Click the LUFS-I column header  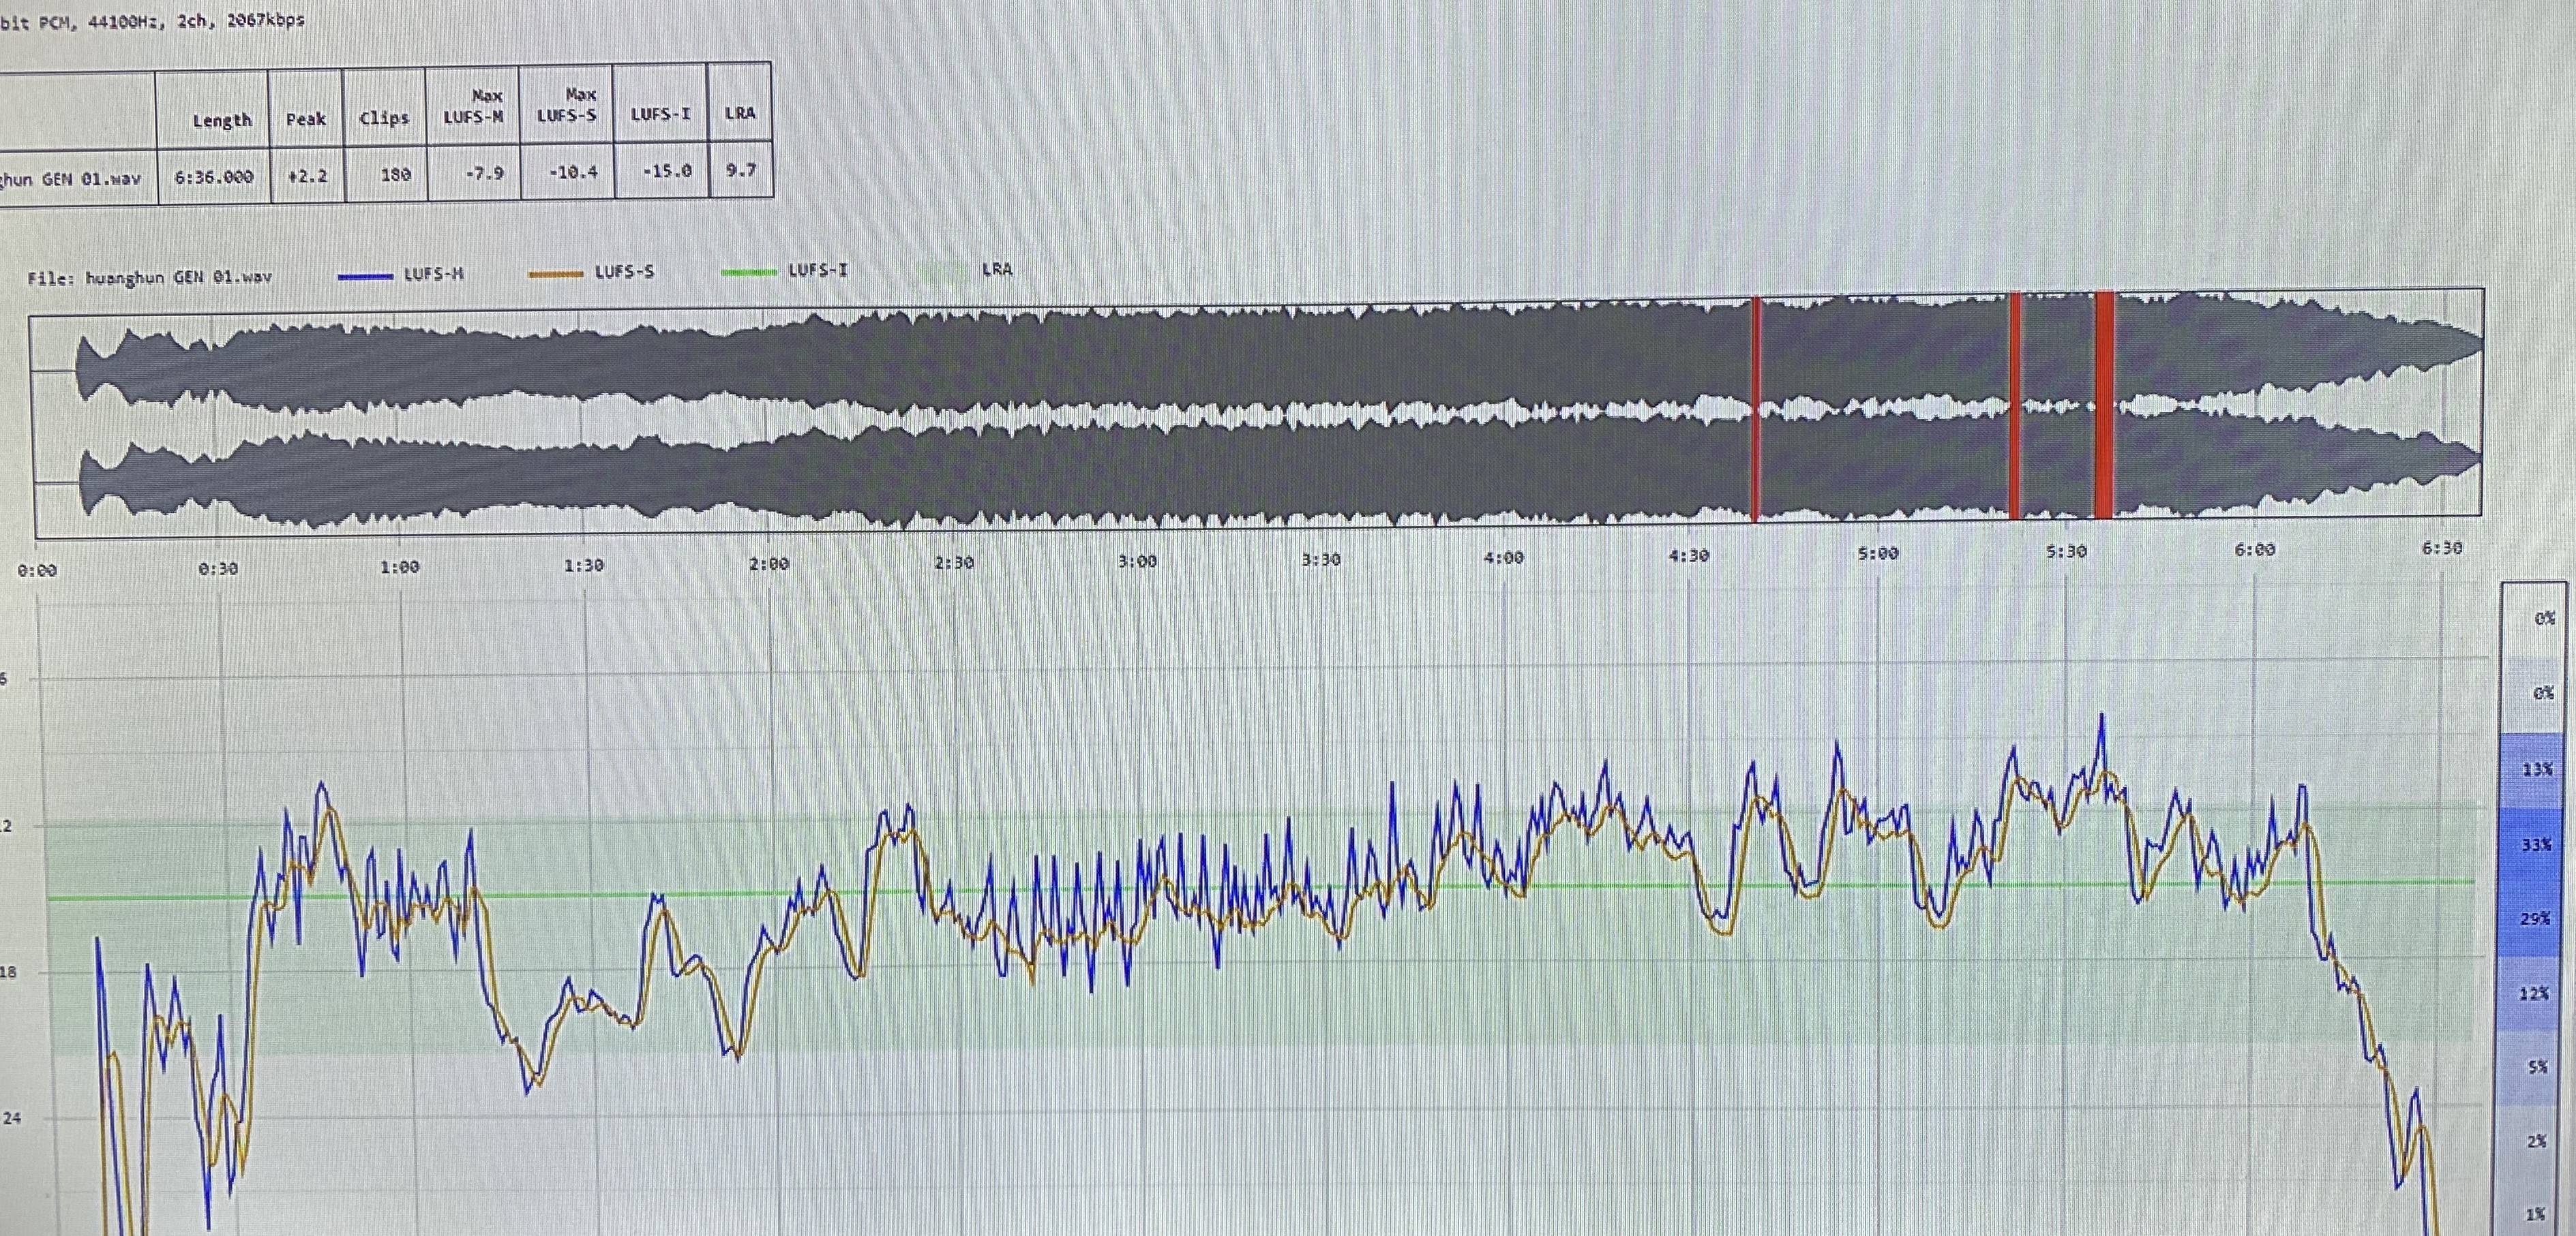[660, 114]
